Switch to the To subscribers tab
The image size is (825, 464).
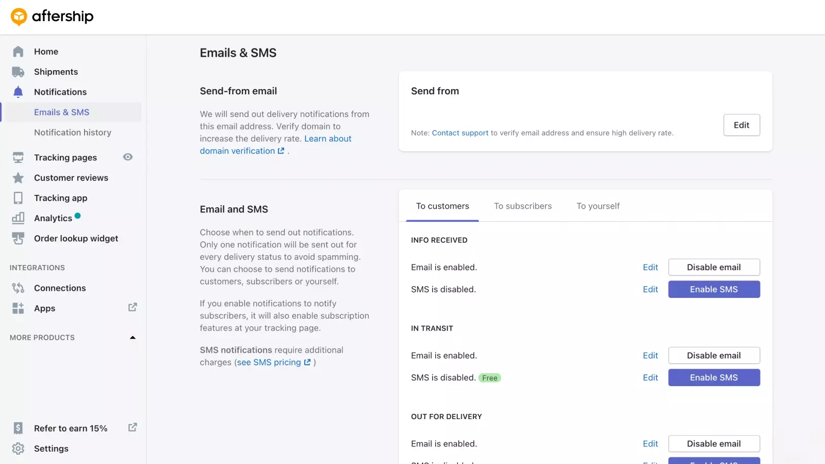pos(522,206)
